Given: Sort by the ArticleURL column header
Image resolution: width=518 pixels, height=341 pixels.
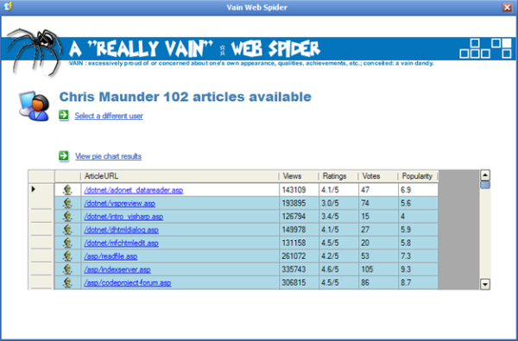Looking at the screenshot, I should [180, 176].
